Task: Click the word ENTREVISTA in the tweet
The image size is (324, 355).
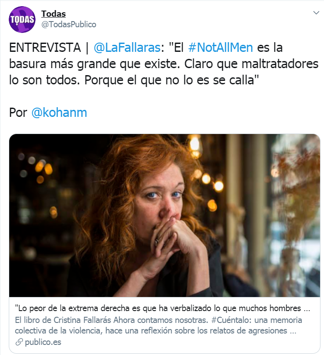Action: [x=45, y=47]
